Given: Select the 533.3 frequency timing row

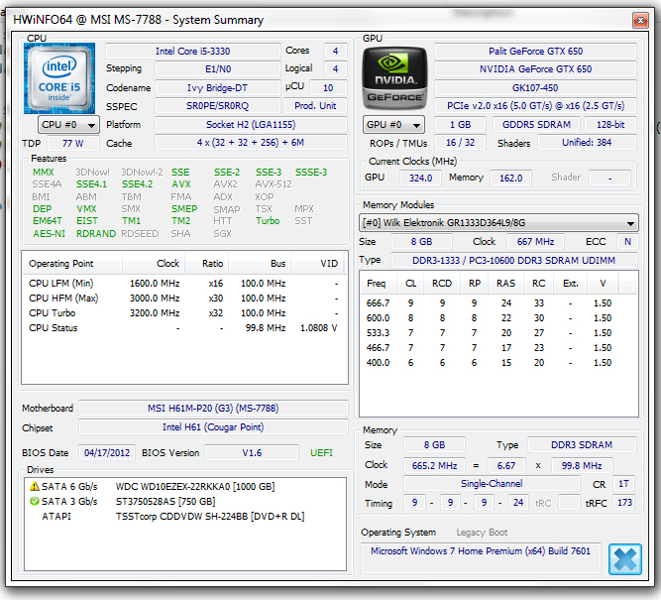Looking at the screenshot, I should [x=498, y=333].
